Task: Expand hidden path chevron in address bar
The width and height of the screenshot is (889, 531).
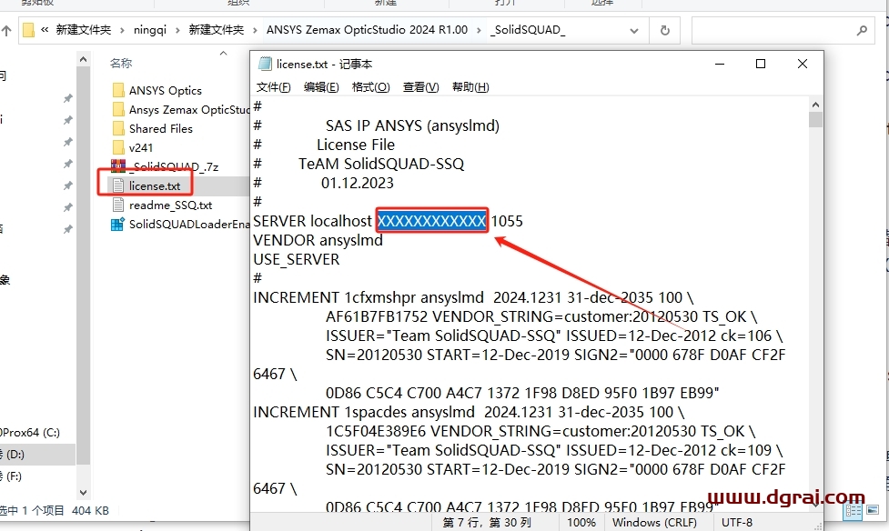Action: click(45, 30)
